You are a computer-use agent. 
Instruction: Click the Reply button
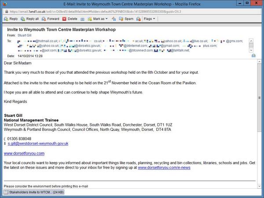click(11, 19)
